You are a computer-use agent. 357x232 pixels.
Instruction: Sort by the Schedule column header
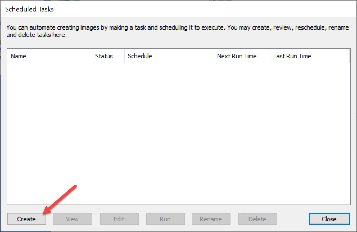[x=169, y=56]
